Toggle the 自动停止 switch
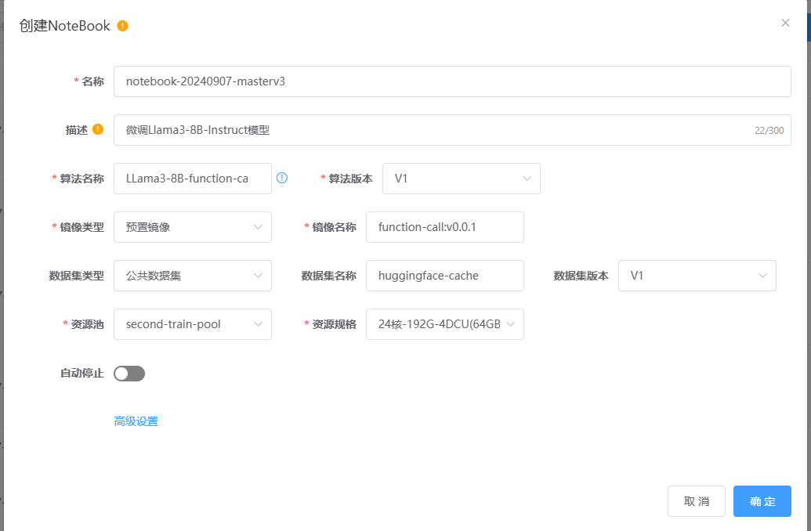This screenshot has height=531, width=811. coord(129,374)
